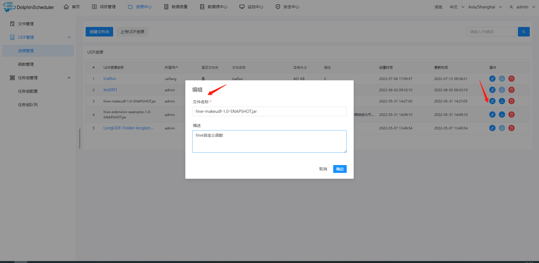Edit icon for hive-extension-examples row
The width and height of the screenshot is (539, 263).
(492, 115)
